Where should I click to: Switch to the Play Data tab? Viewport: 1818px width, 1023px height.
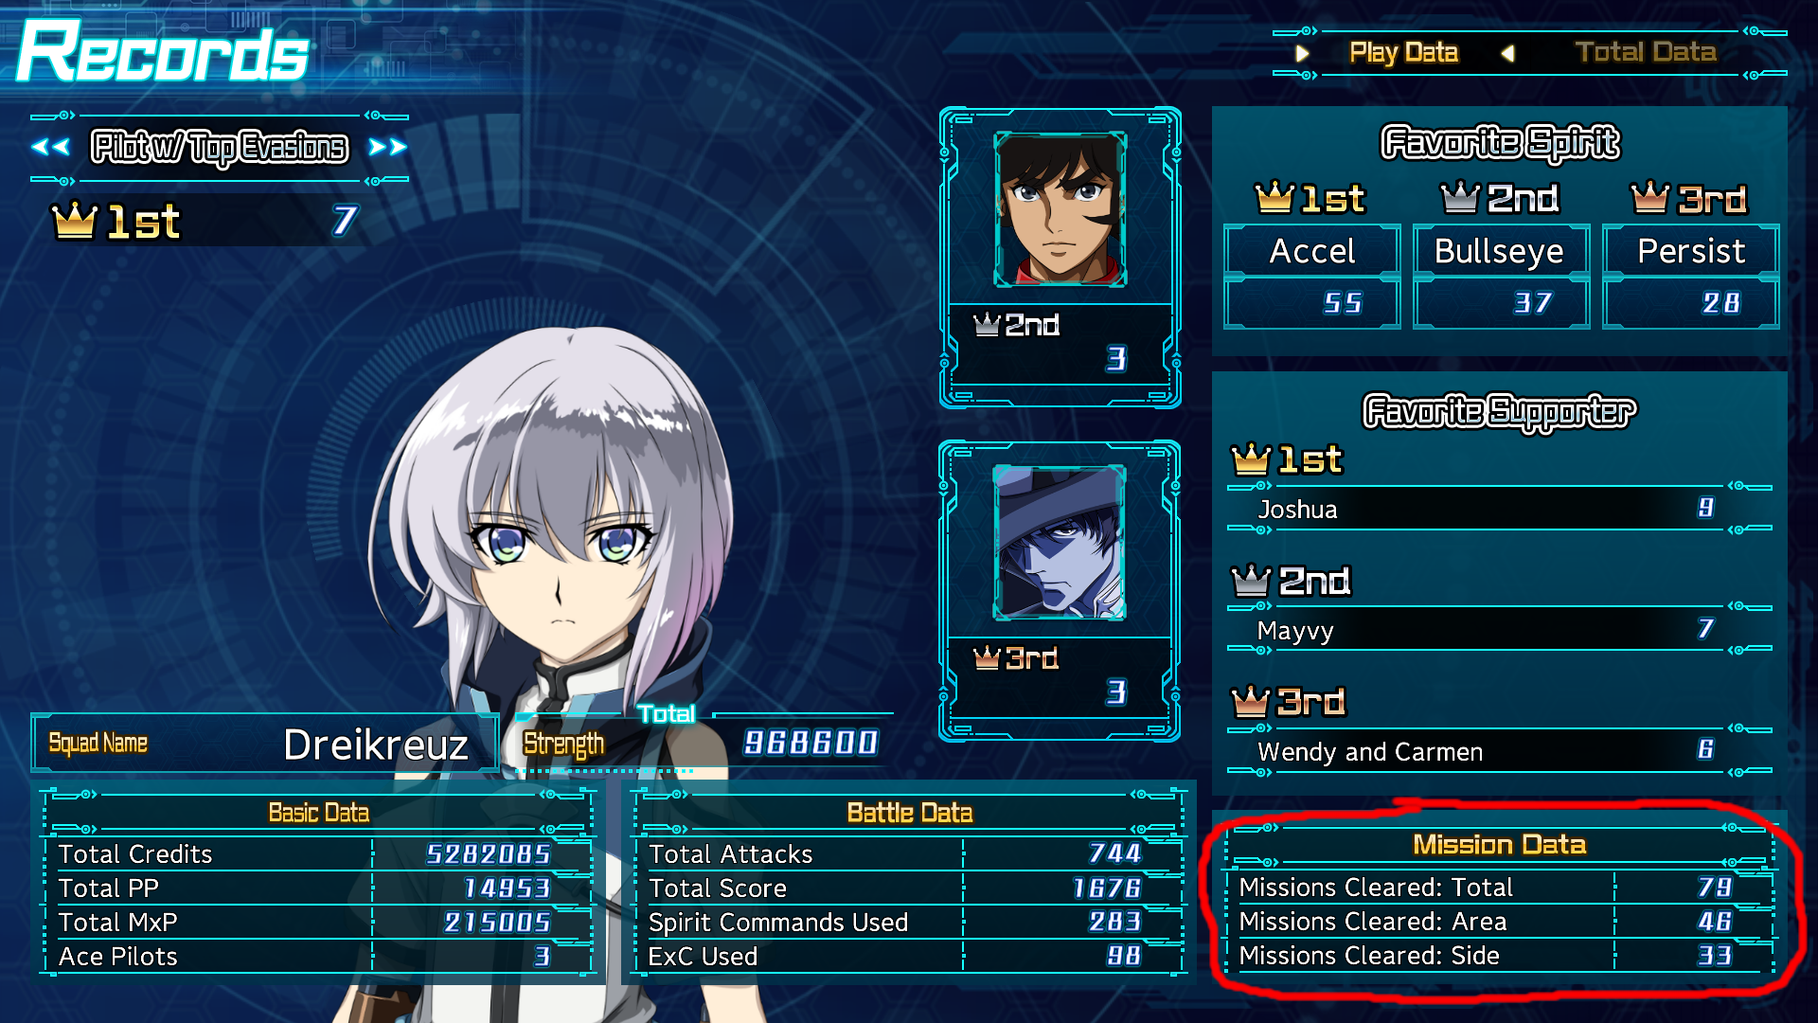[x=1403, y=52]
